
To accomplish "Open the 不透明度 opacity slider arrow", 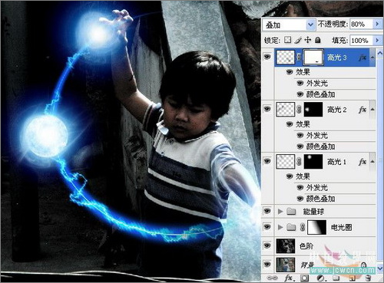I will (x=377, y=25).
